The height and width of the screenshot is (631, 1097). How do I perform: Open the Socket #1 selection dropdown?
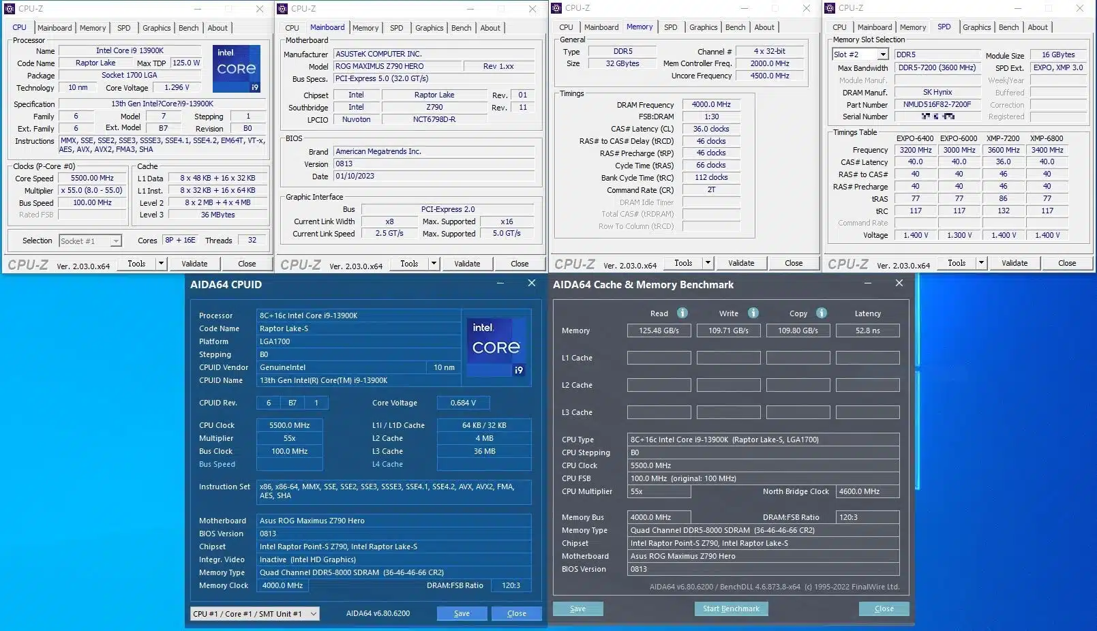(116, 241)
